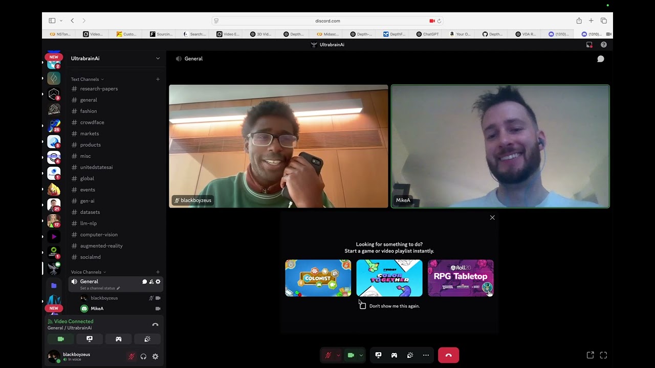Turn off camera in the call control bar
655x368 pixels.
[351, 355]
